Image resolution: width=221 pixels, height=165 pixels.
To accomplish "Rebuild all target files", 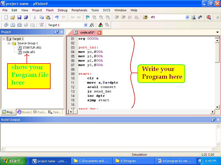I will point(19,25).
